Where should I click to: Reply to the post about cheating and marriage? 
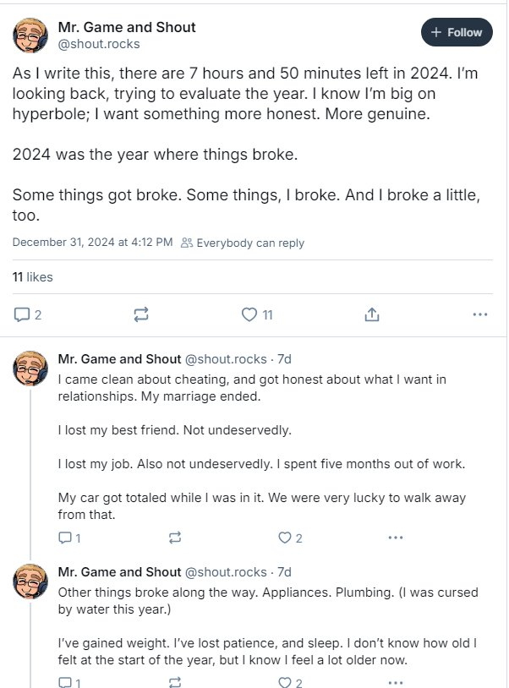point(64,538)
